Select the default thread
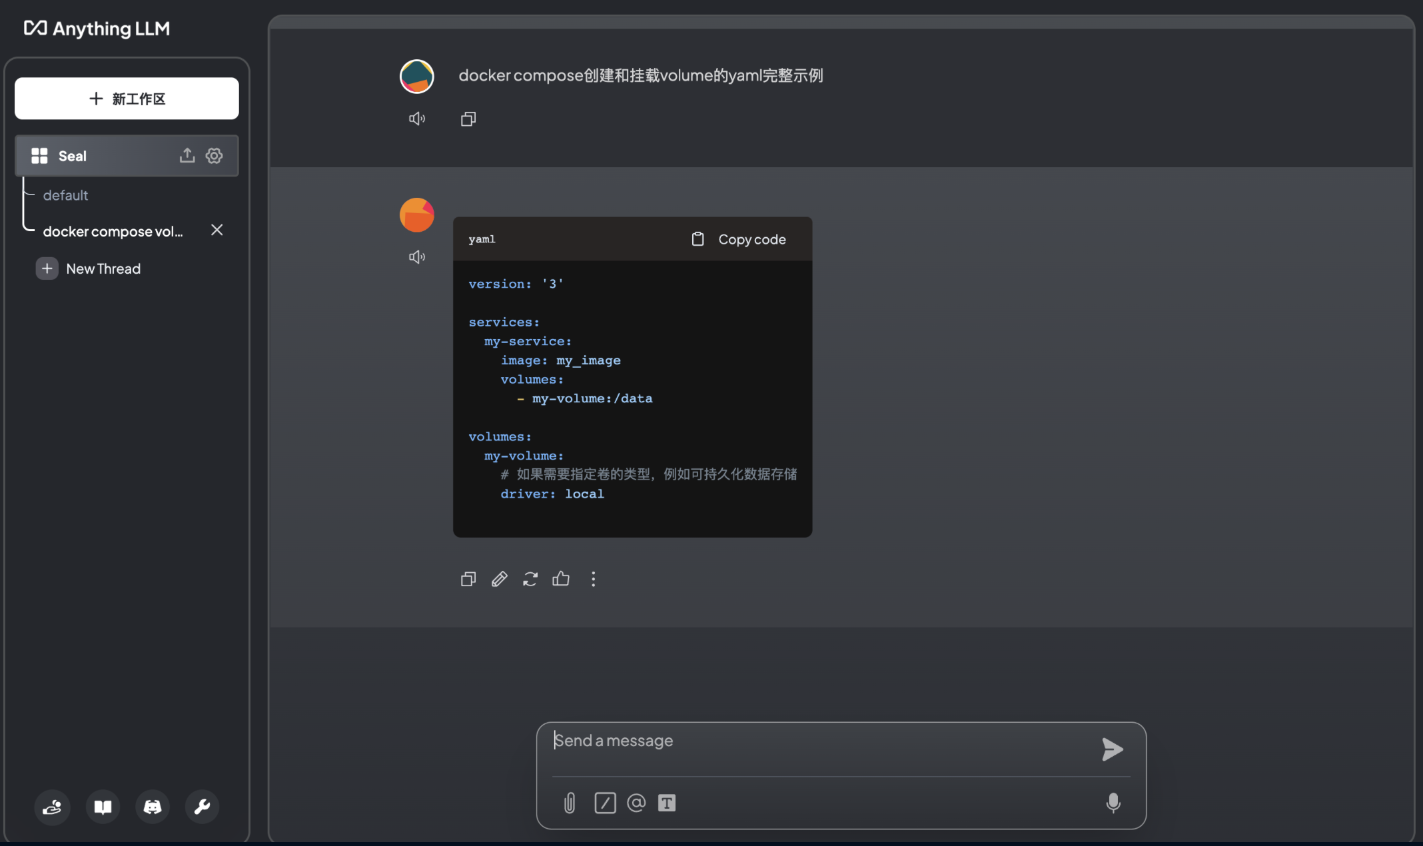The width and height of the screenshot is (1423, 846). [x=65, y=195]
